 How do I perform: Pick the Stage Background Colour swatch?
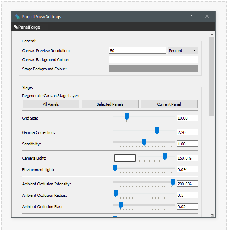(x=153, y=69)
